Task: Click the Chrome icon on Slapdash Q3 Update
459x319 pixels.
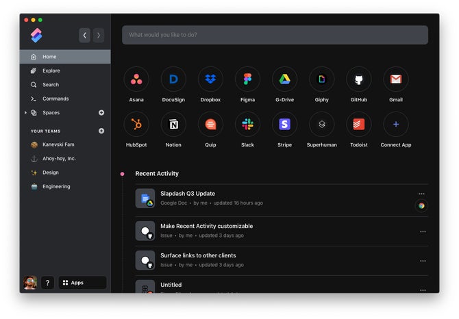Action: point(421,206)
